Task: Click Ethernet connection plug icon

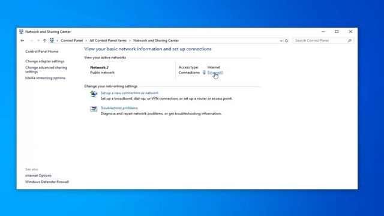Action: coord(204,73)
